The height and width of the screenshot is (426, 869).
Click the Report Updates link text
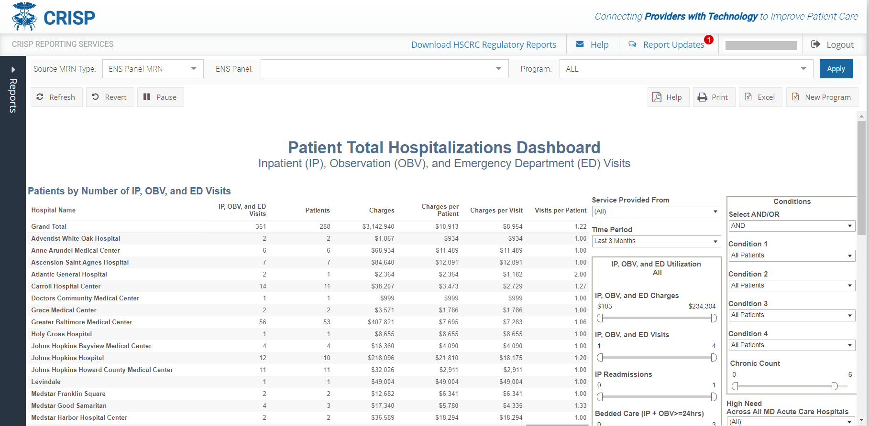tap(673, 44)
